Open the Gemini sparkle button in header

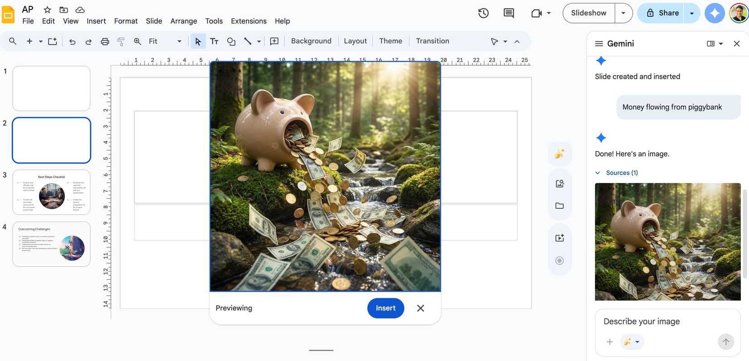(x=715, y=13)
